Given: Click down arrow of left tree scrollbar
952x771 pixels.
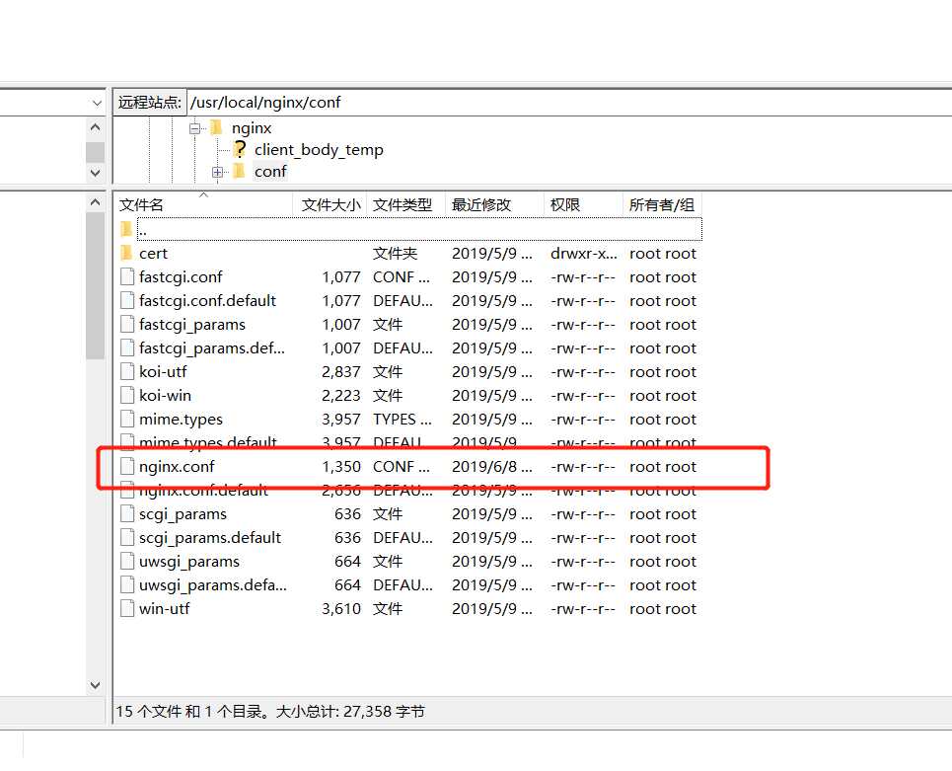Looking at the screenshot, I should point(96,173).
